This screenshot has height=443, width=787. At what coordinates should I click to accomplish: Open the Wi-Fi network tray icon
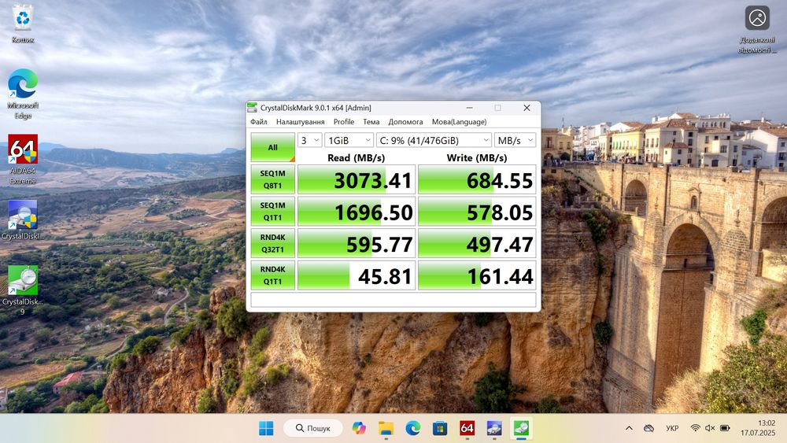click(x=695, y=428)
